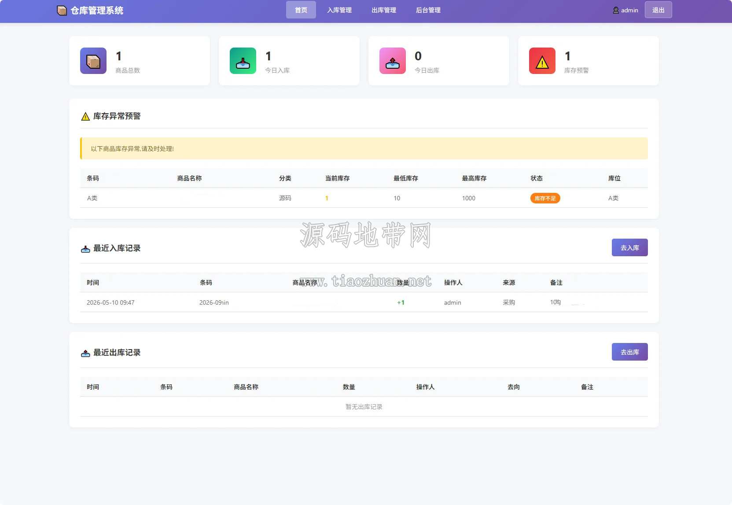
Task: Select the 2026-05-10 09:47 inbound record row
Action: pos(364,302)
